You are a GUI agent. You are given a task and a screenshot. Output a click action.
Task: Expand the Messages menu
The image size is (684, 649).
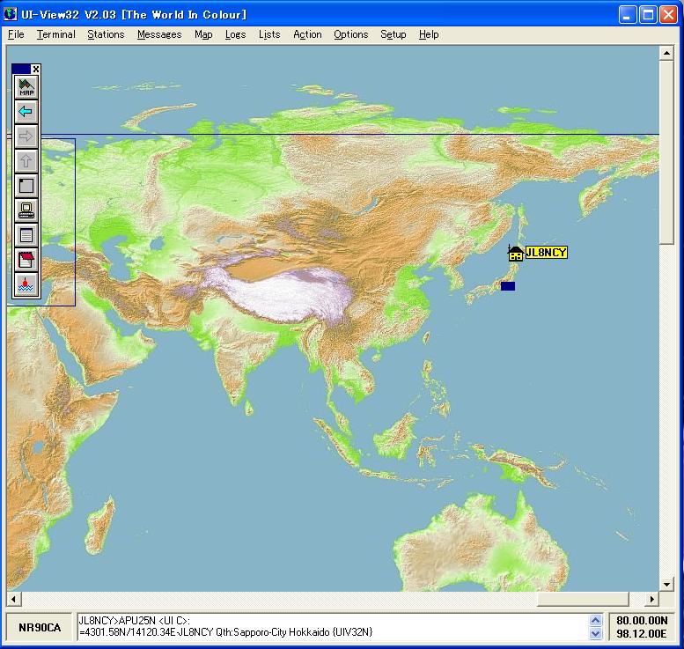point(159,34)
